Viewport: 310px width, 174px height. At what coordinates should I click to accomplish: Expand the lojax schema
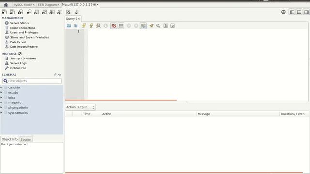point(1,97)
